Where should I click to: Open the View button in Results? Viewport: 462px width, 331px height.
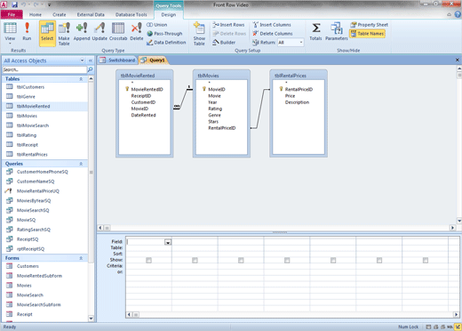pyautogui.click(x=10, y=32)
